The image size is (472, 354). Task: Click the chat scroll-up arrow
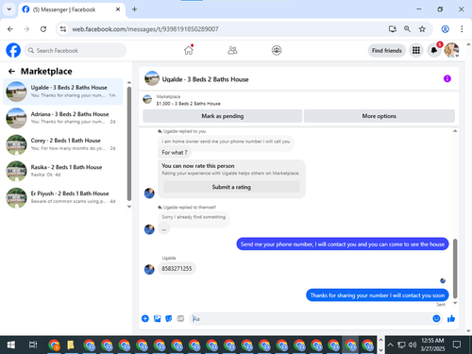tap(455, 131)
